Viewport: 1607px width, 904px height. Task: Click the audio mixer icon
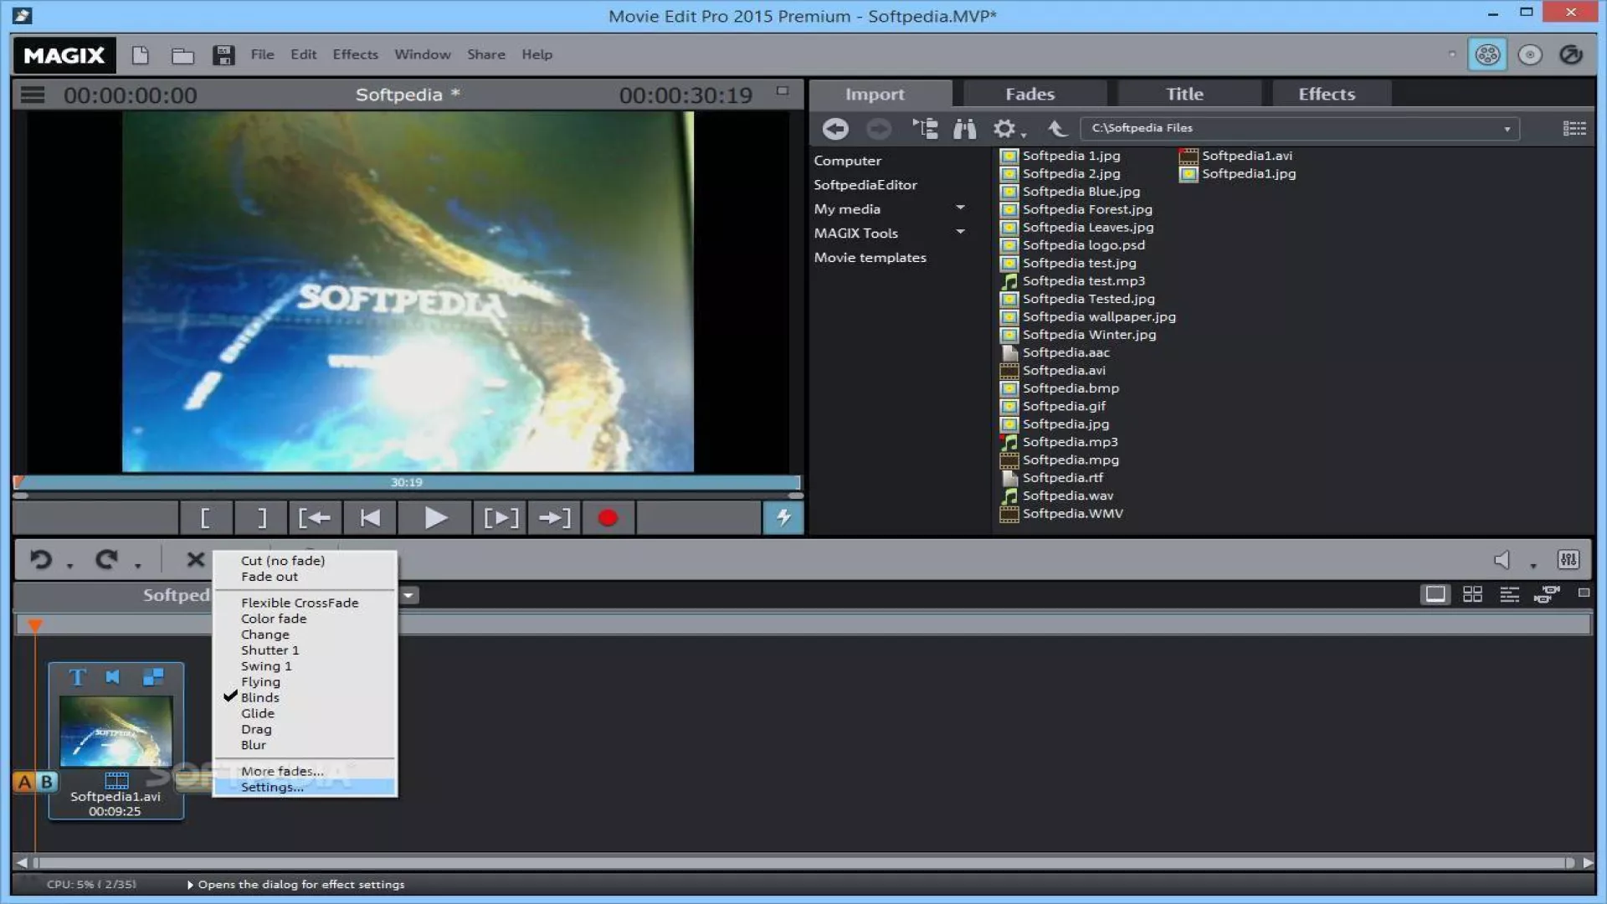pyautogui.click(x=1568, y=559)
